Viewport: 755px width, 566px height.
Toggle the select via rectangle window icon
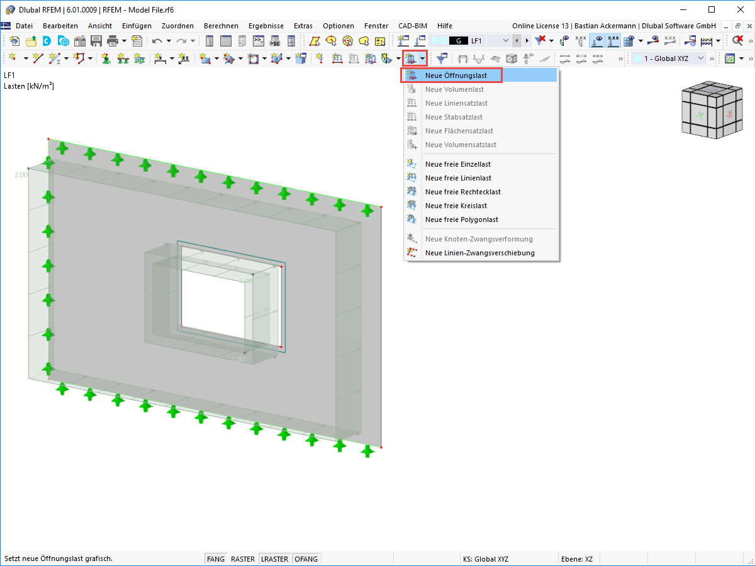pos(313,41)
